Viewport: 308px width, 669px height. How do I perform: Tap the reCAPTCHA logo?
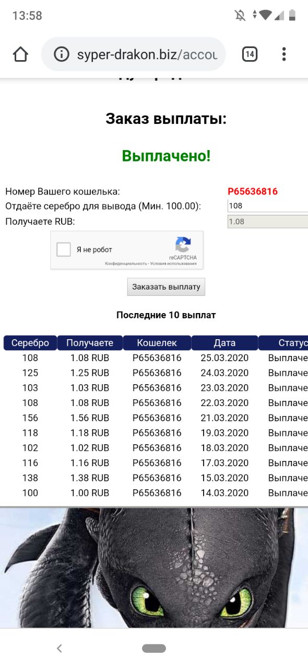(183, 245)
